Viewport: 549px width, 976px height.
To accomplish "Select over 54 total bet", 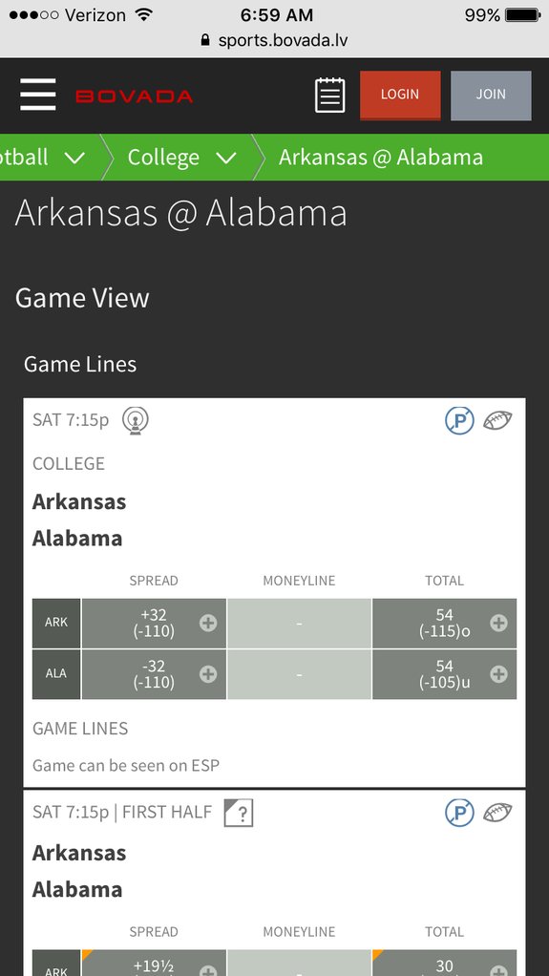I will pos(444,623).
